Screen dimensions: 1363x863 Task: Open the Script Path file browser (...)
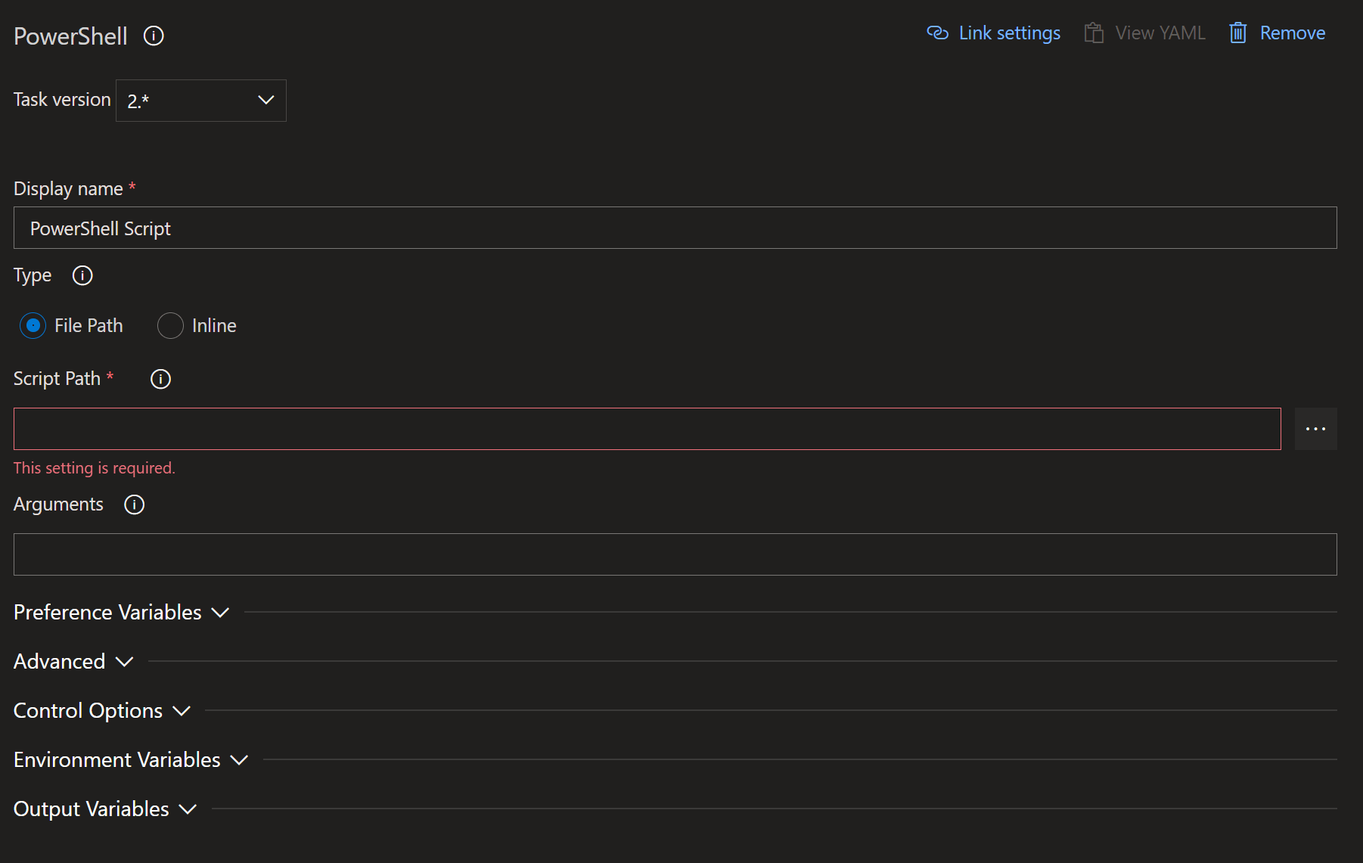(1315, 428)
